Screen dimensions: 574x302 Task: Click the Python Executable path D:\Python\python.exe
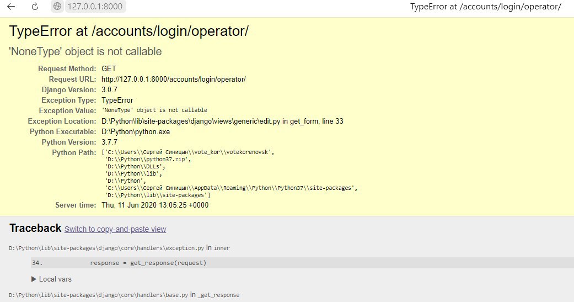136,131
